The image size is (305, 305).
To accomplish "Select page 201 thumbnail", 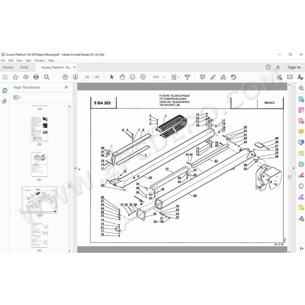I will click(39, 164).
